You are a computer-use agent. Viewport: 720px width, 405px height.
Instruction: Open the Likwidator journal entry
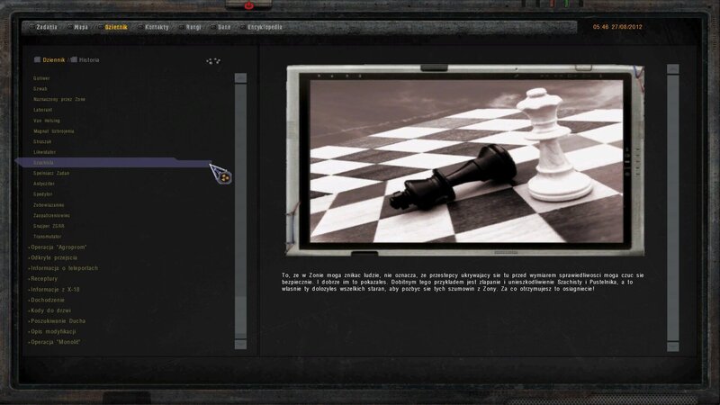click(45, 151)
